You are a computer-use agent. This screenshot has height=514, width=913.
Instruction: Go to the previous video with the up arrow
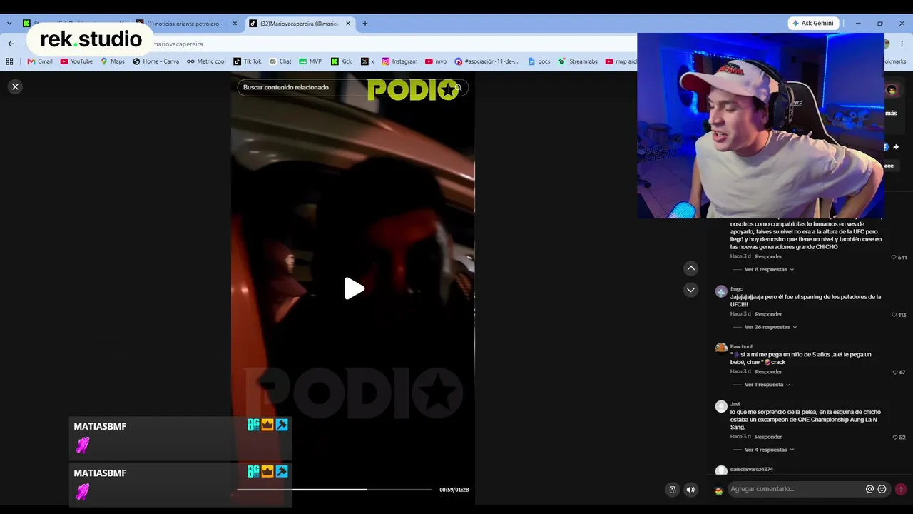click(x=690, y=268)
